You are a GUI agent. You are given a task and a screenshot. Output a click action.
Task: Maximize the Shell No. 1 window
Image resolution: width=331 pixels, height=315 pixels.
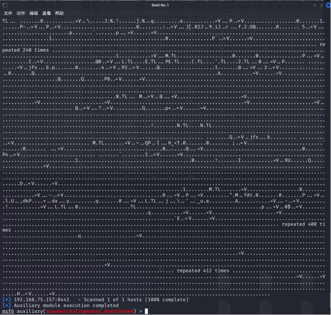321,6
